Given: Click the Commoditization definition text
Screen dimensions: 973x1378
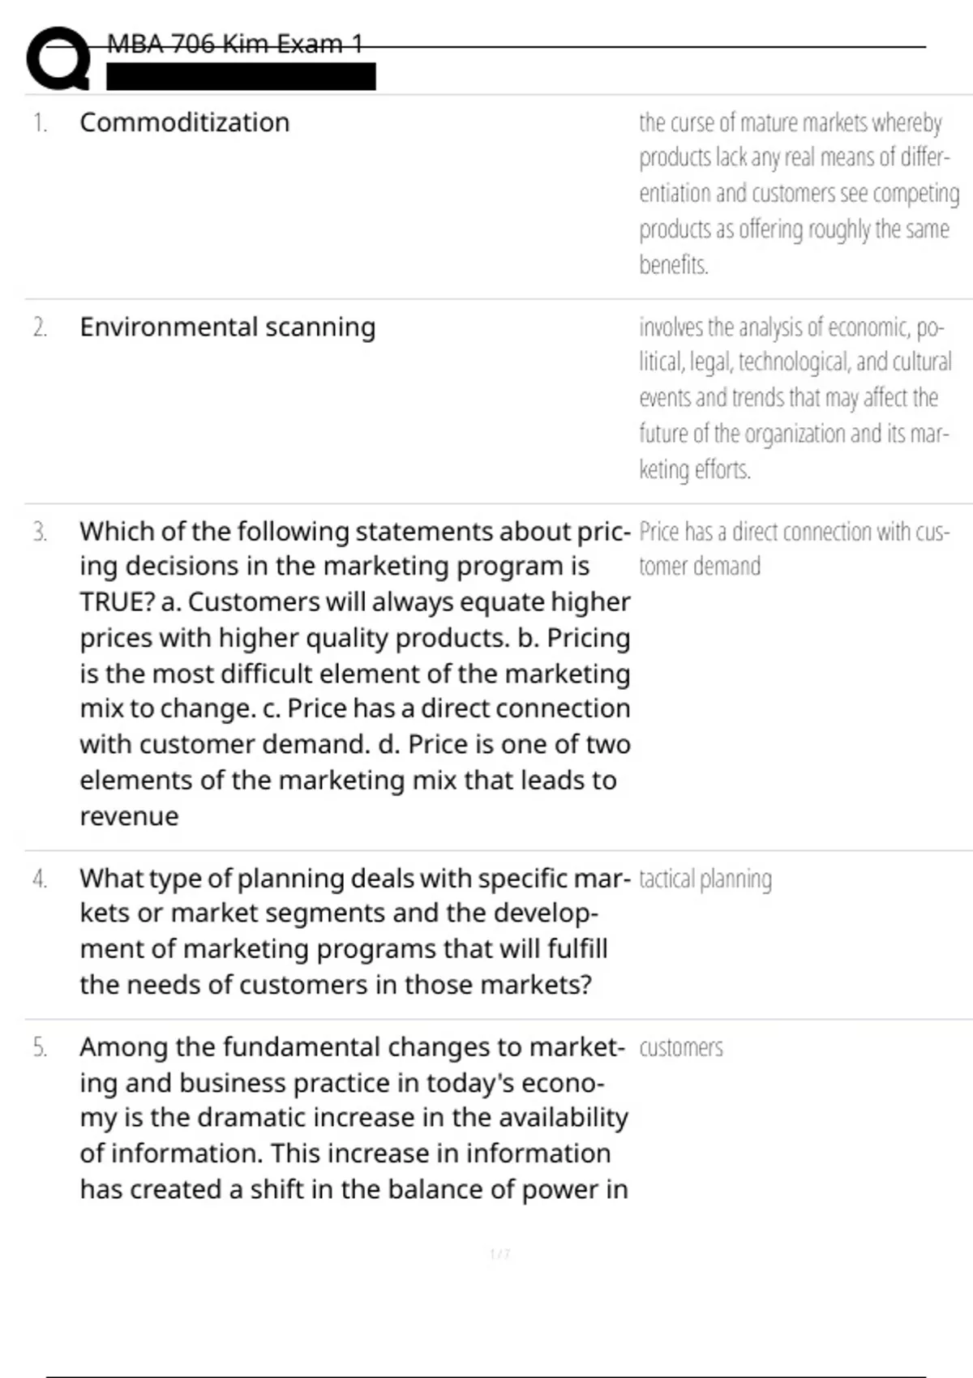Looking at the screenshot, I should click(x=799, y=194).
